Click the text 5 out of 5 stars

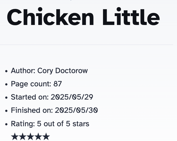coord(63,124)
